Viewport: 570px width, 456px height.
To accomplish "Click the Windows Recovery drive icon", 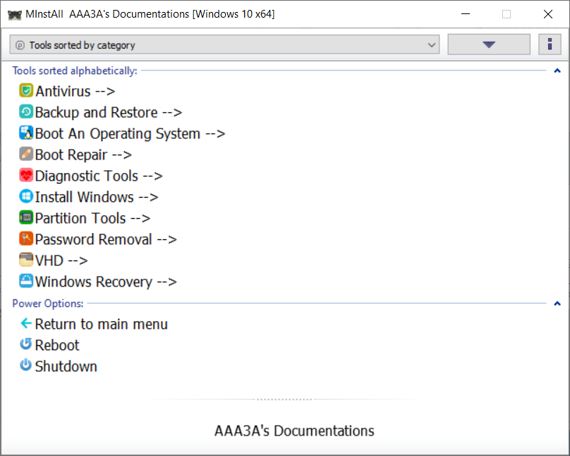I will coord(26,281).
